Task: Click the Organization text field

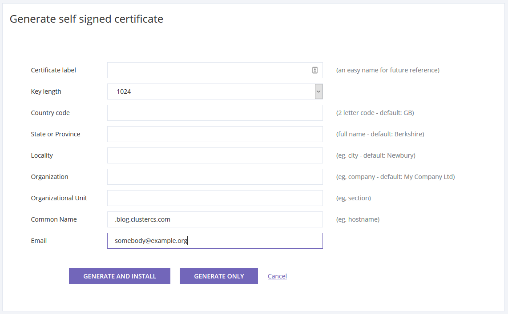Action: 215,177
